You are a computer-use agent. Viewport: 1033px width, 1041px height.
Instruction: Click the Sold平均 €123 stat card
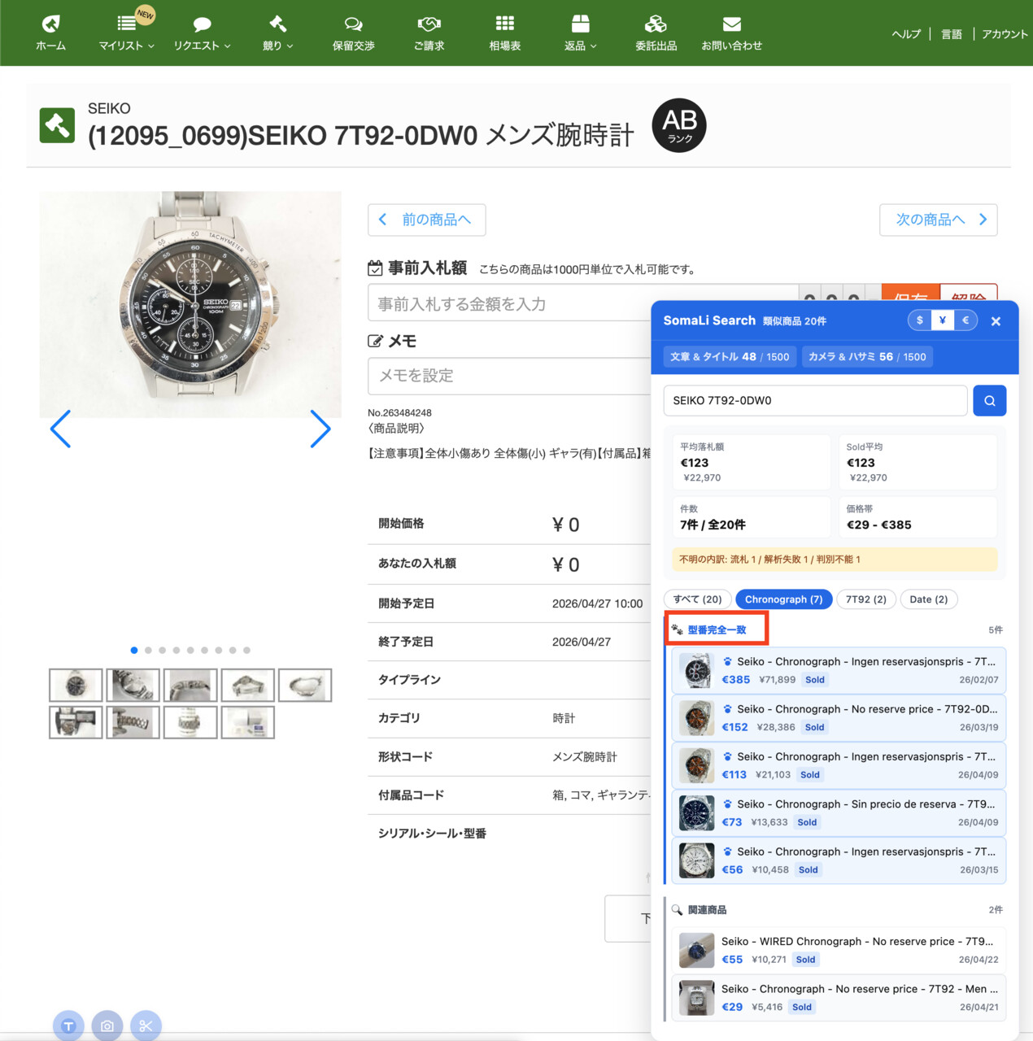(x=917, y=462)
